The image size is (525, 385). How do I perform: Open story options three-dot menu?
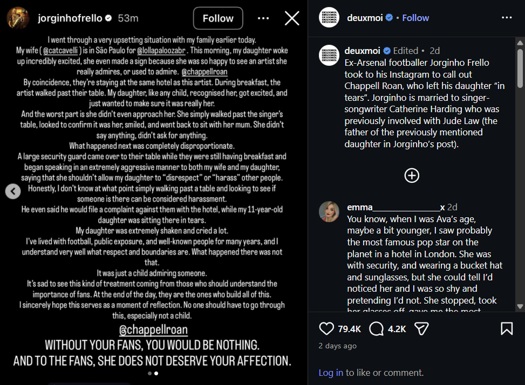[x=263, y=18]
